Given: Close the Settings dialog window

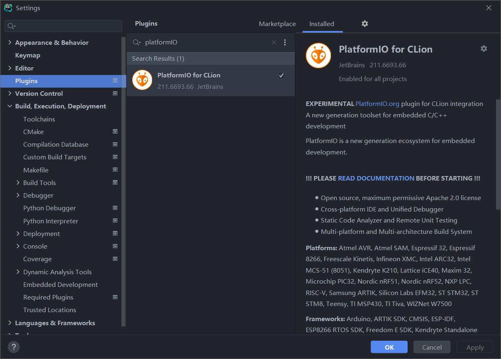Looking at the screenshot, I should (x=489, y=8).
